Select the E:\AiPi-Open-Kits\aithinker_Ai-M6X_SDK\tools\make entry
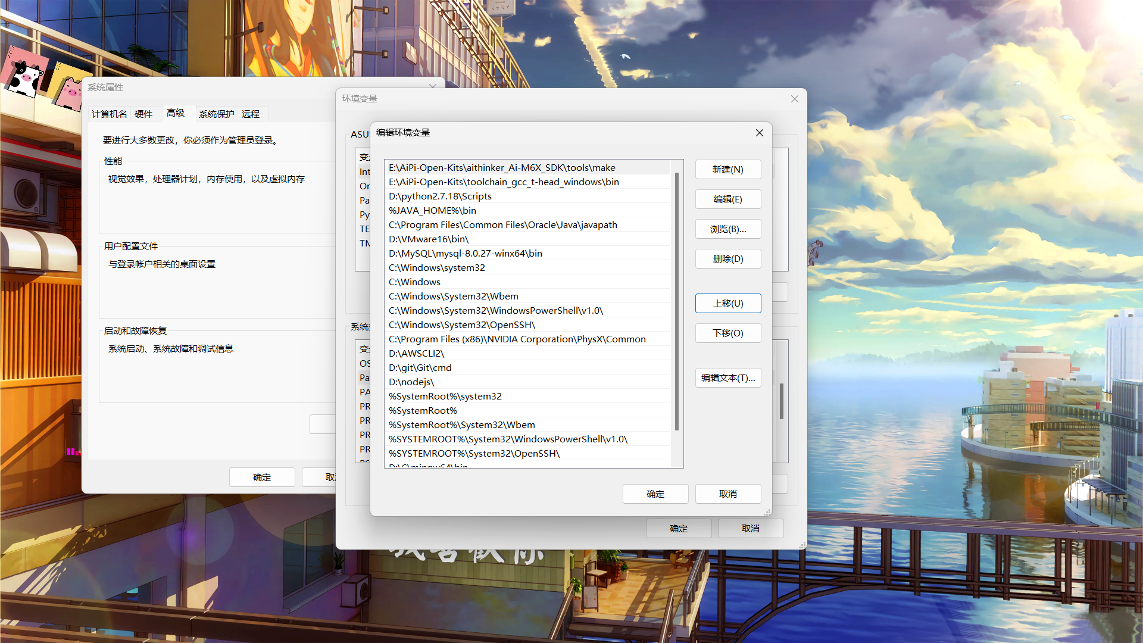The image size is (1143, 643). (x=527, y=168)
